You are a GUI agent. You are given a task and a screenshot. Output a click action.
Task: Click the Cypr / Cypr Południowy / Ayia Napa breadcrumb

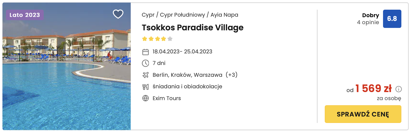(190, 15)
